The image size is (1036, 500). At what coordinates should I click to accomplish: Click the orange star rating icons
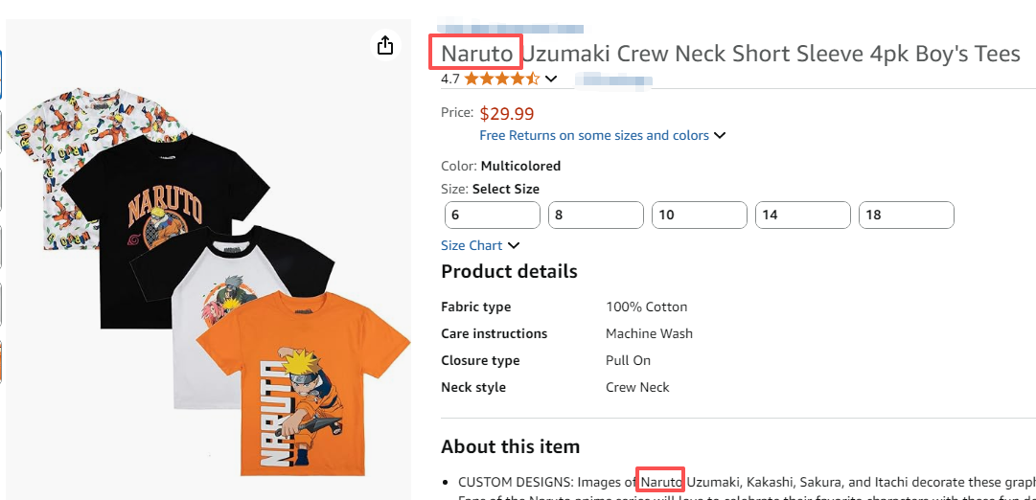click(x=502, y=80)
